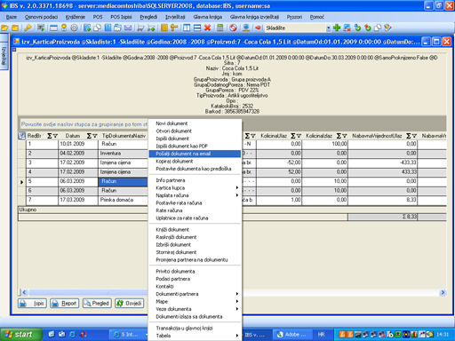This screenshot has width=455, height=341.
Task: Open filter arrow on KolicinaUlaz column
Action: pos(299,136)
